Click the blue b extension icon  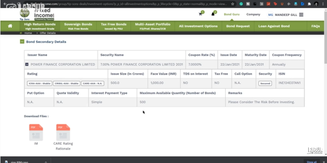(x=302, y=4)
